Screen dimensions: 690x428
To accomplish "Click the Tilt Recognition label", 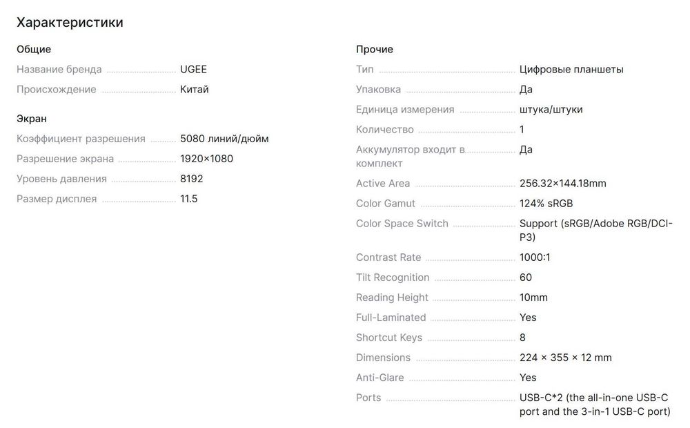I will [x=392, y=278].
